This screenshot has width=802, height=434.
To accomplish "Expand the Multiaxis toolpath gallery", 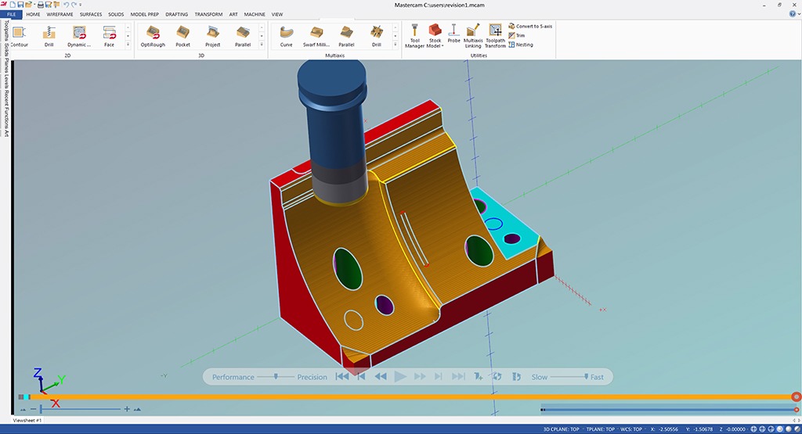I will coord(396,45).
